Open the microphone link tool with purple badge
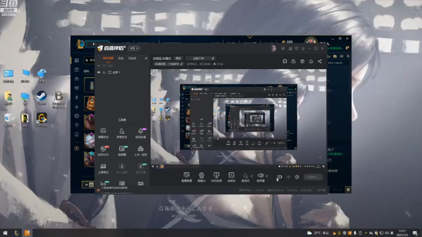This screenshot has width=422, height=237. [x=140, y=133]
